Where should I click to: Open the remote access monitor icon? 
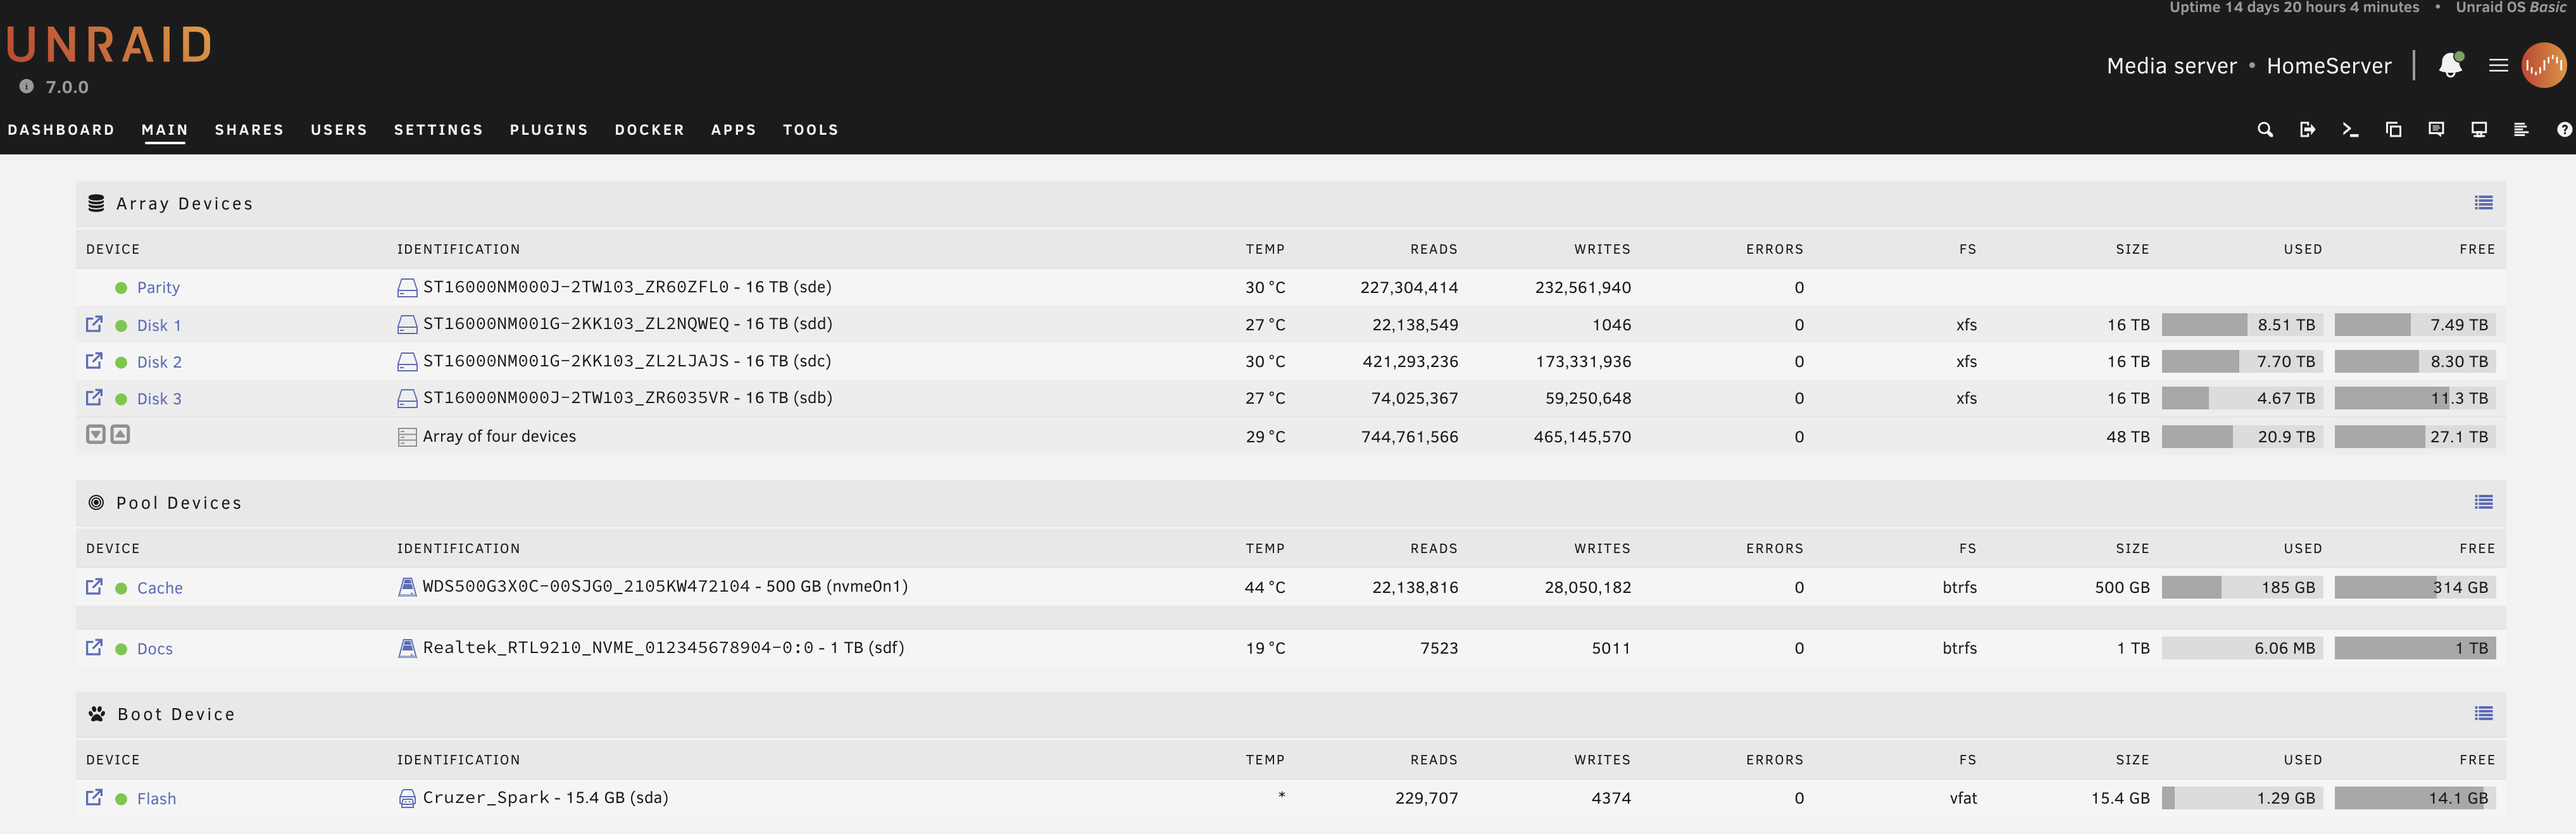click(x=2478, y=129)
